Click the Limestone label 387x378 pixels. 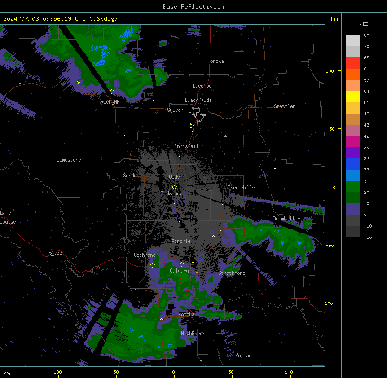(69, 160)
